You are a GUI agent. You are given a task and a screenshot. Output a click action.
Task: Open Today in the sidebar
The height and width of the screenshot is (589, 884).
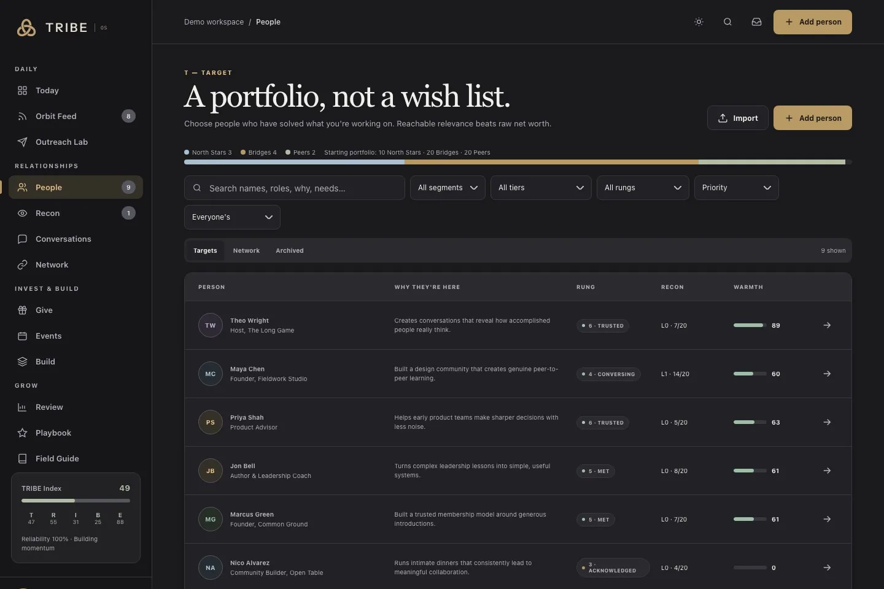point(76,90)
